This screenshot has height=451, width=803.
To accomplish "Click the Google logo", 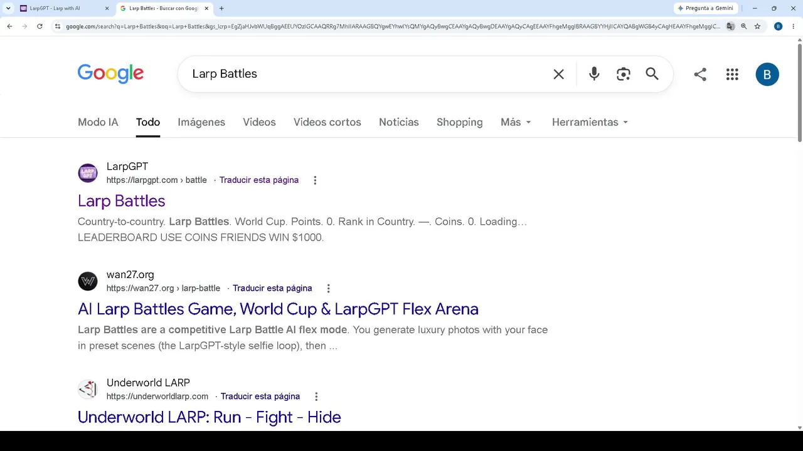I will click(x=110, y=73).
